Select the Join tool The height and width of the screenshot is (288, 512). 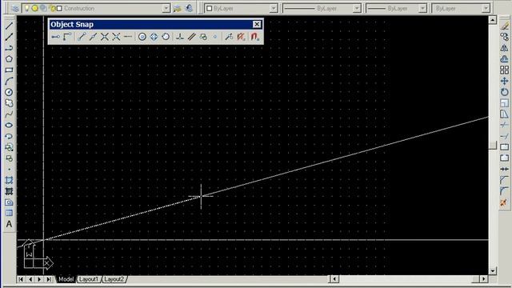pos(504,169)
